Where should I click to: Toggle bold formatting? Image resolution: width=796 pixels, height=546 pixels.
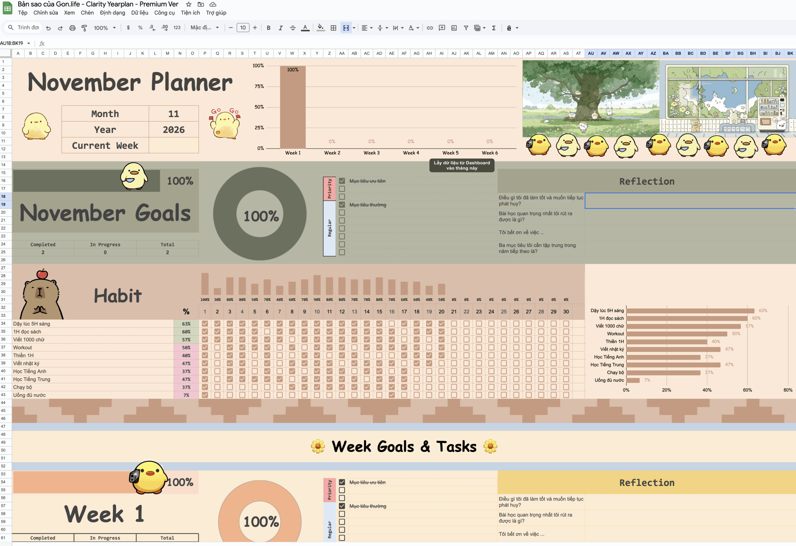[x=268, y=28]
